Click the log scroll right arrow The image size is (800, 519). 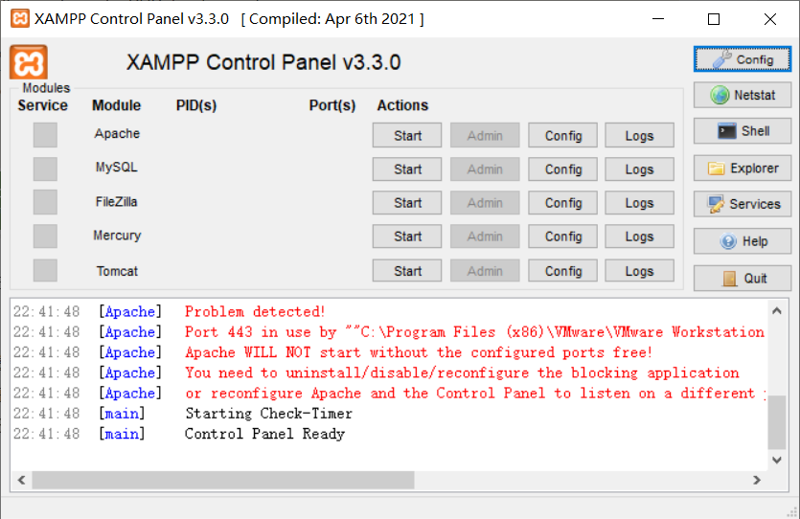(x=757, y=480)
